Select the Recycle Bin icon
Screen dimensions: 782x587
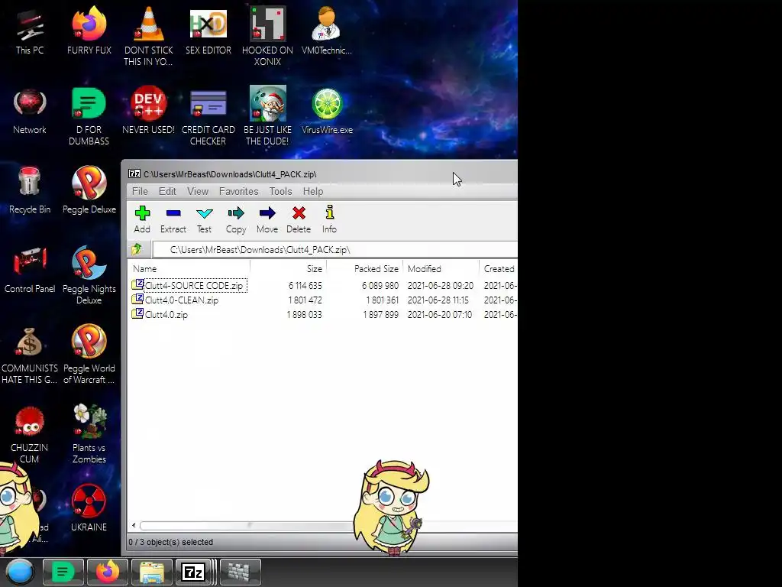pos(30,190)
